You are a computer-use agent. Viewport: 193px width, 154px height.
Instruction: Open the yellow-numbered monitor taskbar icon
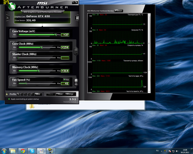51,151
